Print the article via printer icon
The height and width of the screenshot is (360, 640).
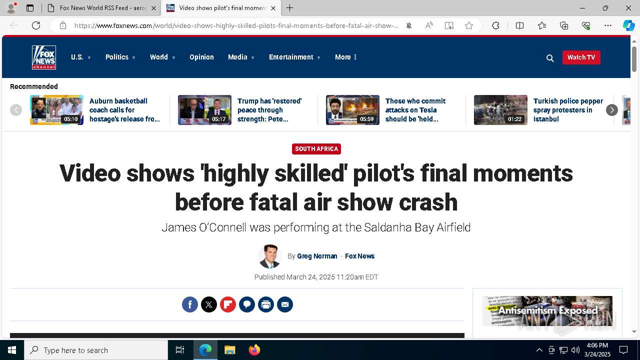point(266,304)
